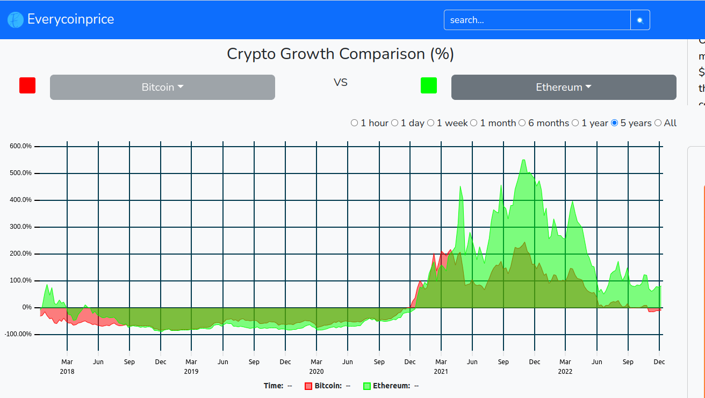Click the 400.0% y-axis label
This screenshot has width=705, height=398.
[21, 200]
